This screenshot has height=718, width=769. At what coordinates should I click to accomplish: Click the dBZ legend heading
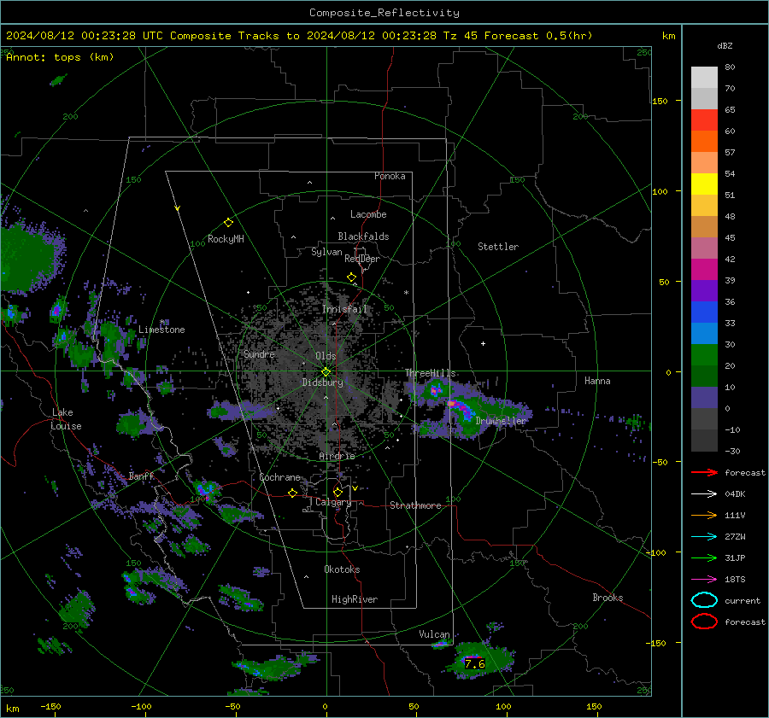(725, 46)
